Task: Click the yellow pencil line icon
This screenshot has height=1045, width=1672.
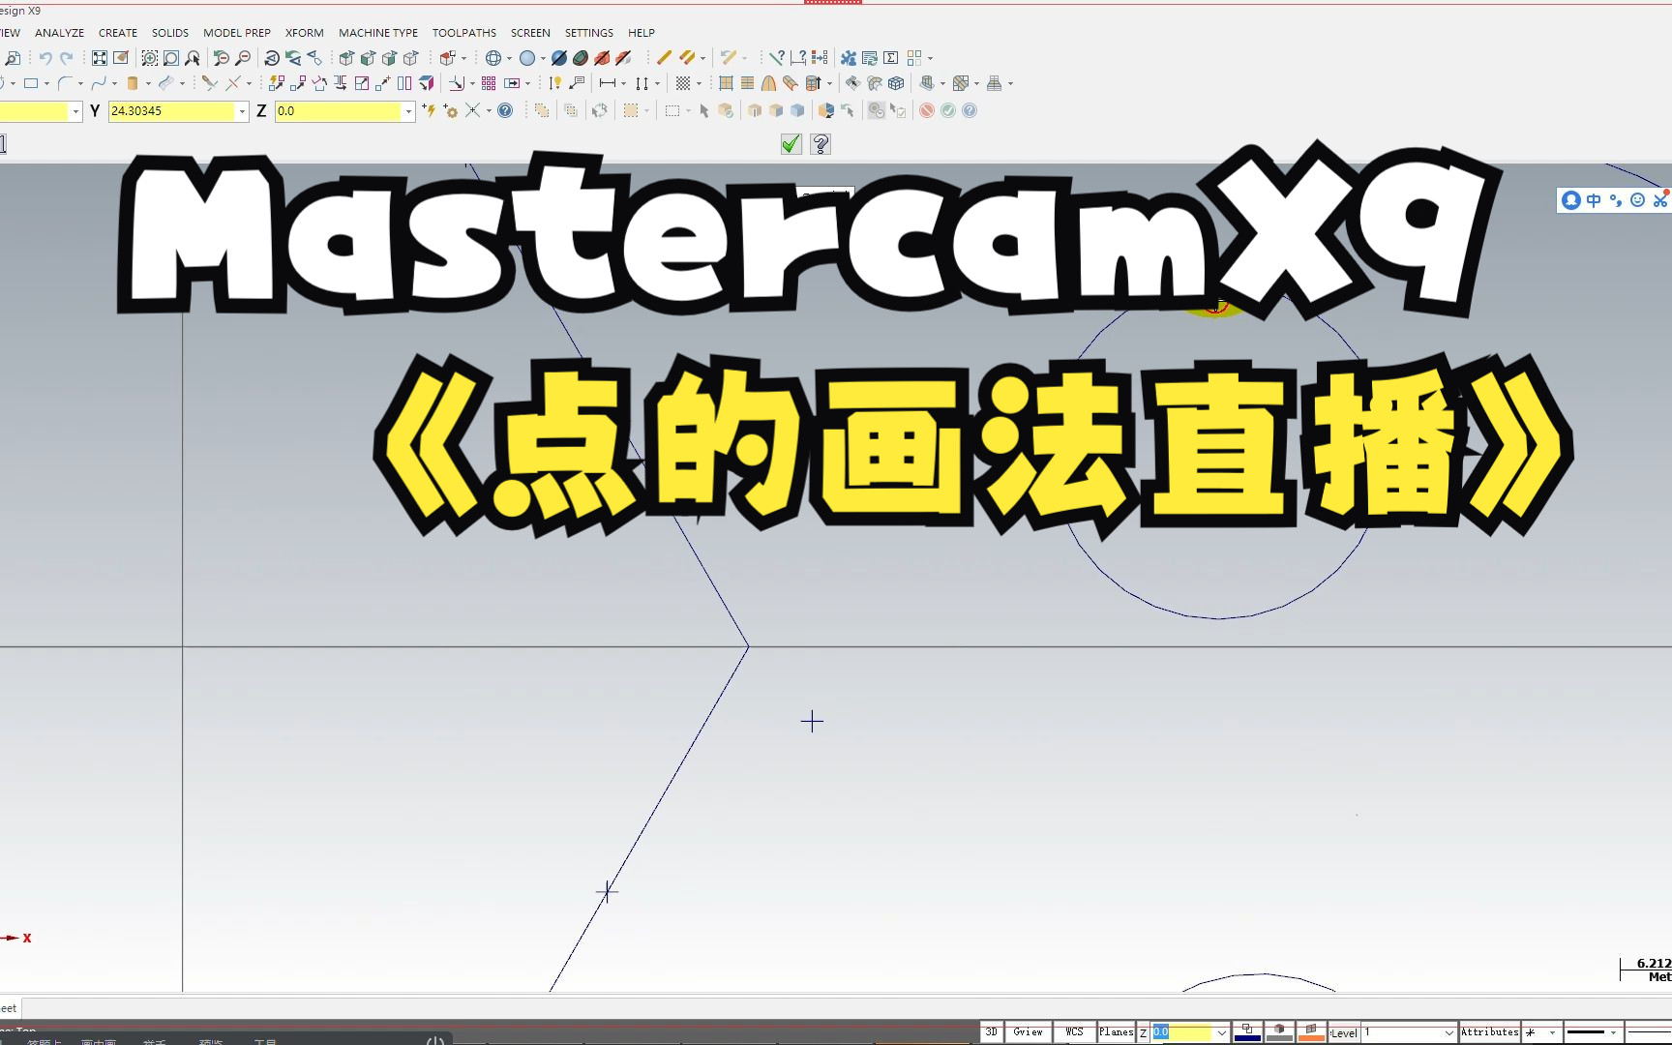Action: coord(664,58)
